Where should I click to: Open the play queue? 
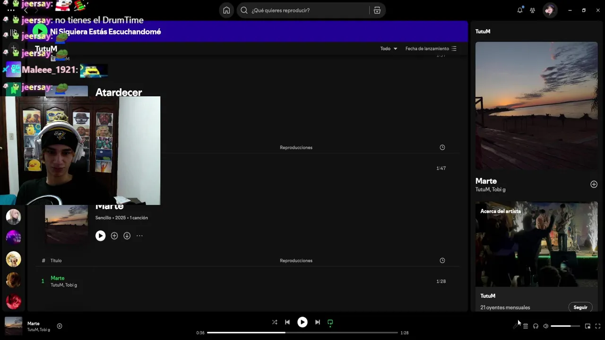(526, 326)
